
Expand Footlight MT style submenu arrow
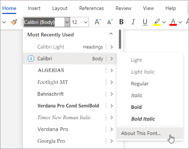point(111,82)
